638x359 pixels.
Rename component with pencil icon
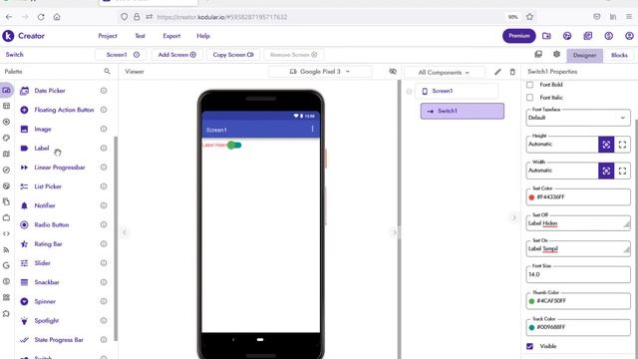click(497, 72)
